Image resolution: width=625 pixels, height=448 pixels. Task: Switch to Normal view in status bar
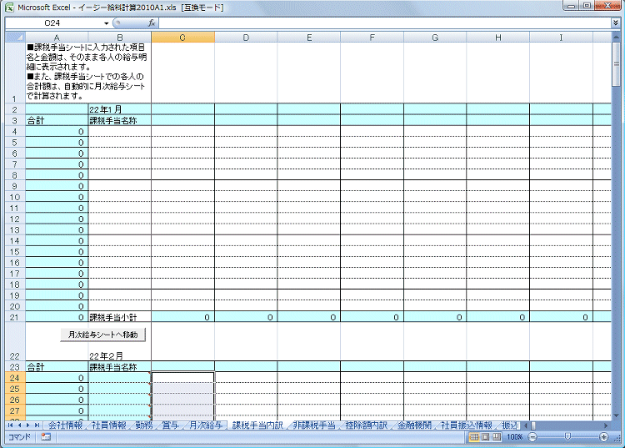click(474, 436)
